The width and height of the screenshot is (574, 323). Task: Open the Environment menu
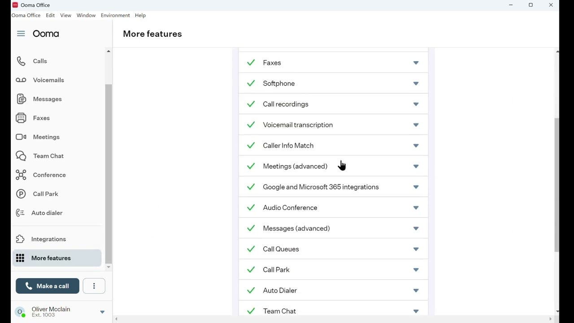coord(115,15)
